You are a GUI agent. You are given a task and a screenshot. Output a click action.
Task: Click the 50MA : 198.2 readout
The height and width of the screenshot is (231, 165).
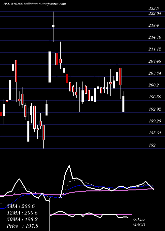(22, 219)
